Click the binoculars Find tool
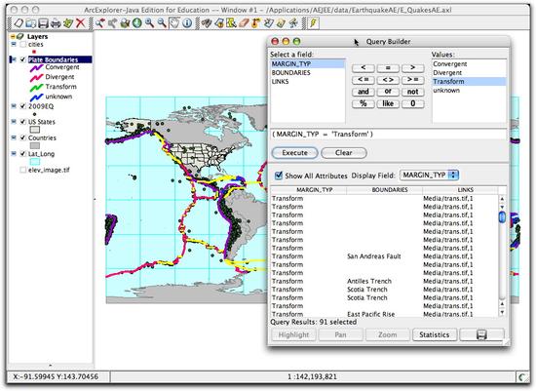536x391 pixels. [207, 23]
